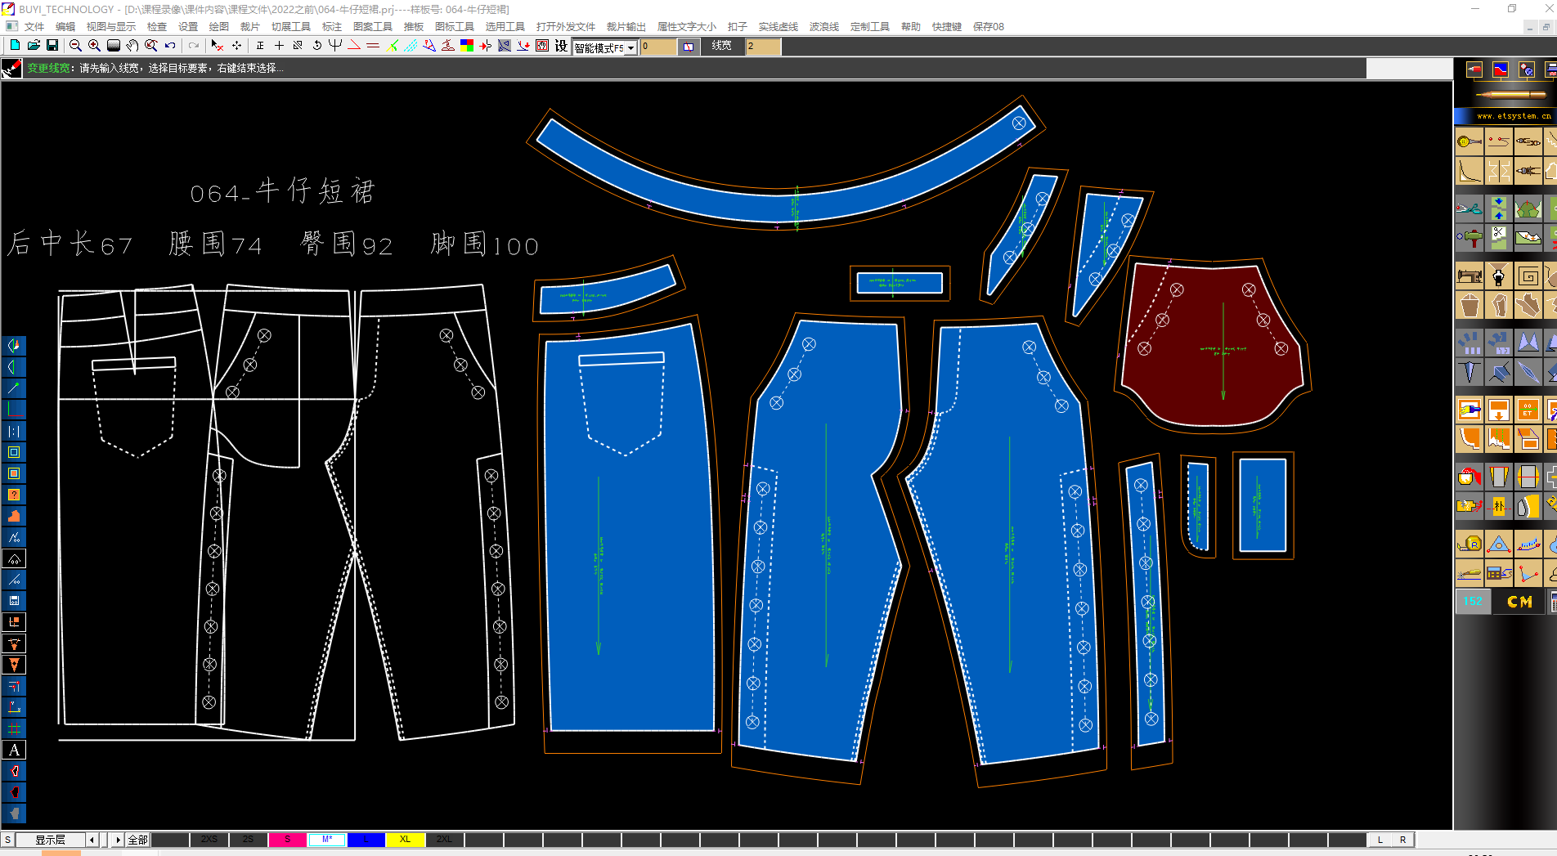Open the 文件 menu
This screenshot has height=856, width=1557.
[34, 26]
